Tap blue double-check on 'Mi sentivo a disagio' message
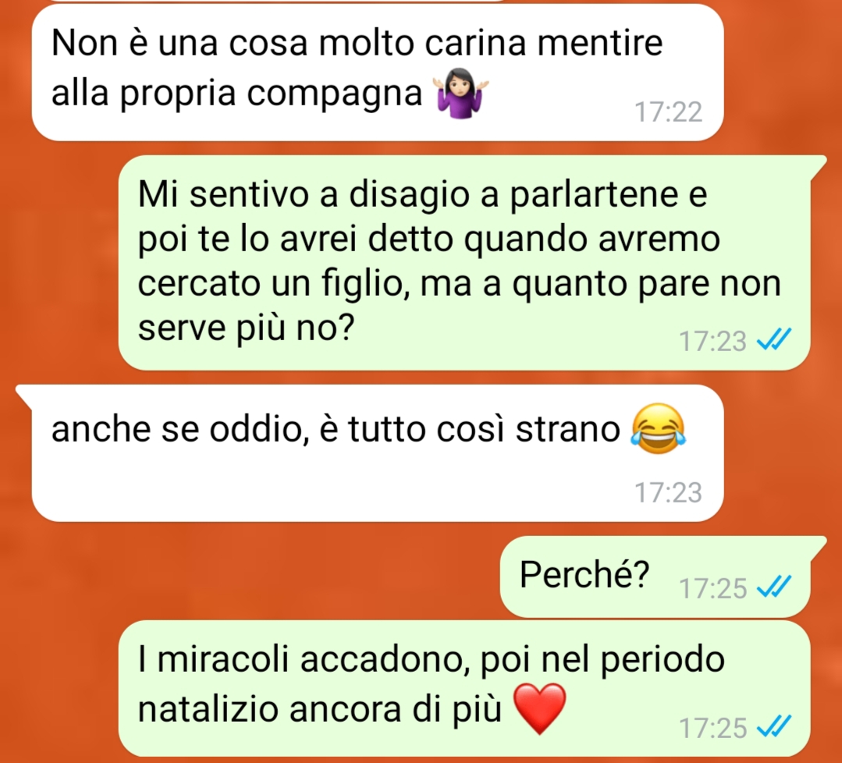The image size is (842, 763). (x=774, y=339)
